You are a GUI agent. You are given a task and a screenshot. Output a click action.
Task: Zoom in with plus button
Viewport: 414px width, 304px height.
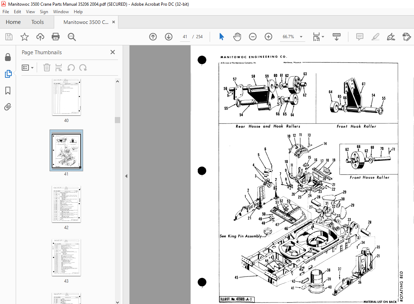(269, 37)
